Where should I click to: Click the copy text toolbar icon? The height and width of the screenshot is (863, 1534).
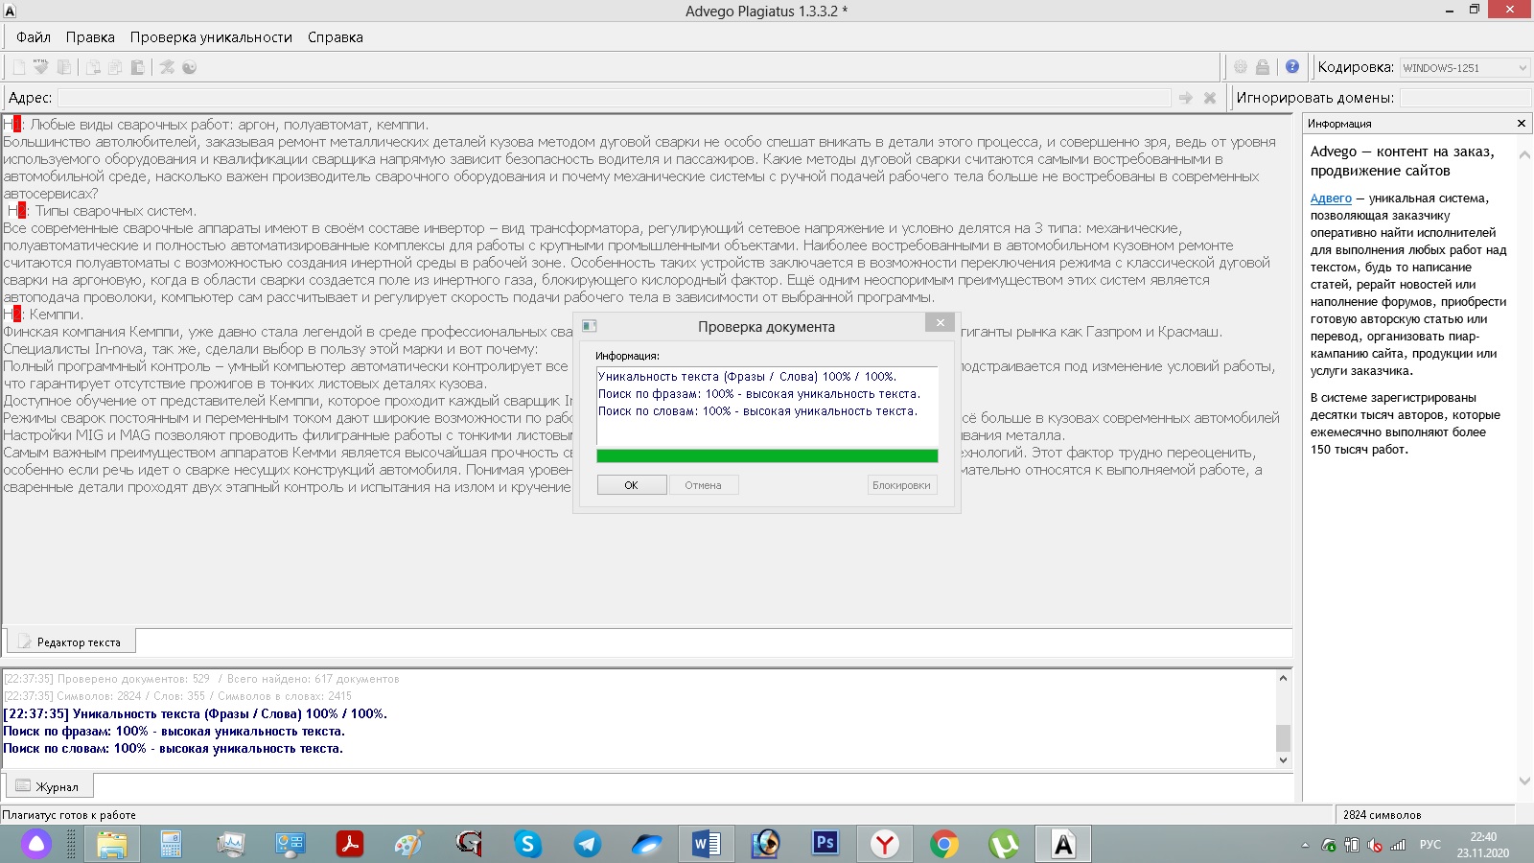[115, 67]
